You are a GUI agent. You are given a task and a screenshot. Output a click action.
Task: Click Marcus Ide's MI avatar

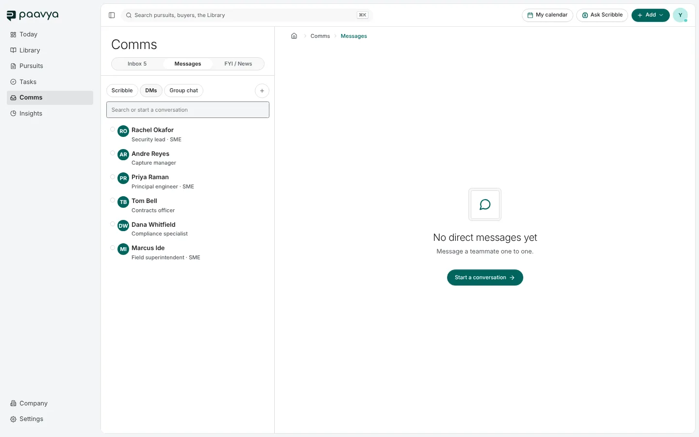[x=123, y=249]
